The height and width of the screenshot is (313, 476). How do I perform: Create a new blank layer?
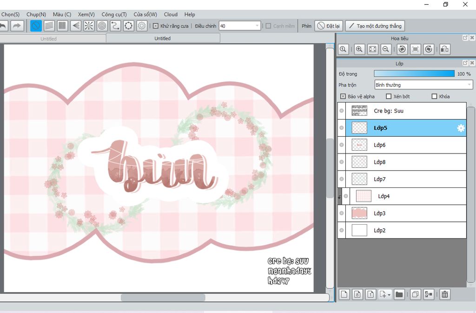coord(344,294)
